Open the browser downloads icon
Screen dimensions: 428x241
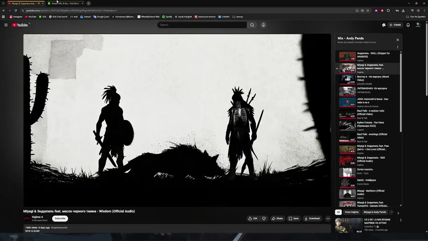point(403,10)
